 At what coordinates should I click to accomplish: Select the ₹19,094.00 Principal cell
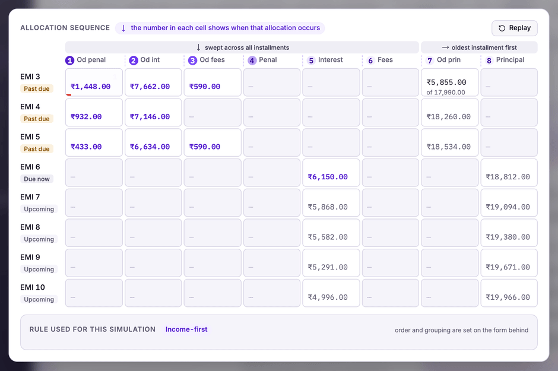tap(509, 203)
